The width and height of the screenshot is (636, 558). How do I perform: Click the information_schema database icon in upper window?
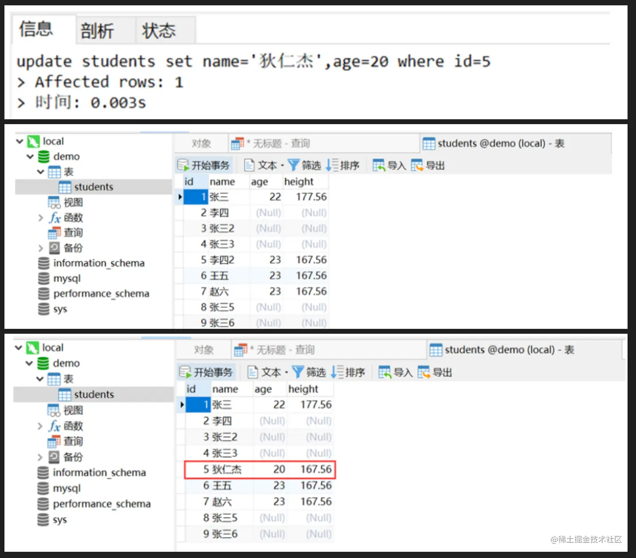[x=44, y=263]
